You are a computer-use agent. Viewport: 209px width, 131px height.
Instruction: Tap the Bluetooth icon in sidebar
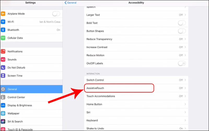pyautogui.click(x=3, y=30)
